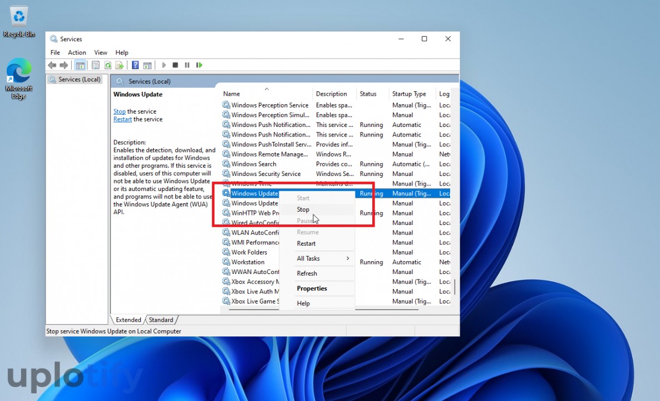Open Properties via the toolbar icon
The image size is (660, 401).
coord(96,65)
